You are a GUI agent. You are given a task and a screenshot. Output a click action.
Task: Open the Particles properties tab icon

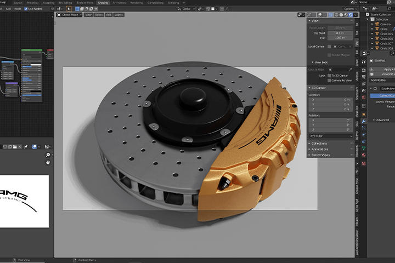pos(364,128)
